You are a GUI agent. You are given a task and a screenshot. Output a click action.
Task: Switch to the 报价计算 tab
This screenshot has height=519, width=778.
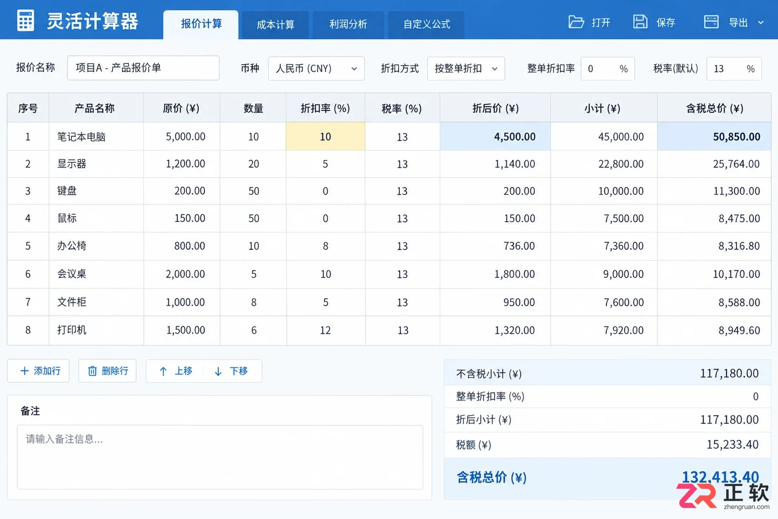(x=201, y=24)
